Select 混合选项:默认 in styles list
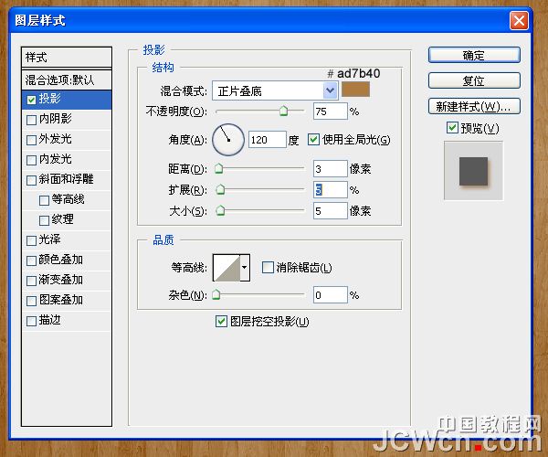Image resolution: width=548 pixels, height=457 pixels. 67,80
